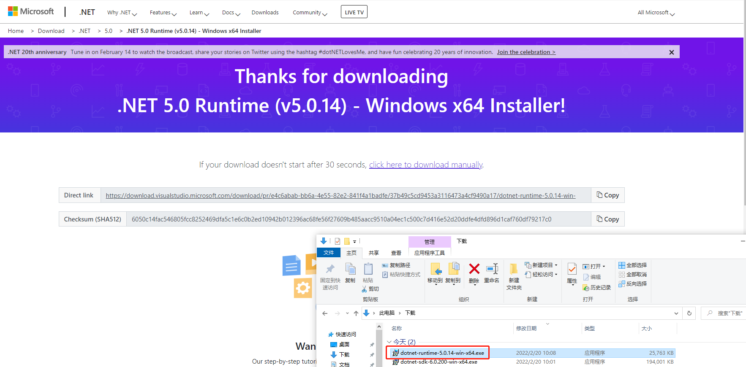Select dotnet-sdk-6.0.200-win-x64.exe file

coord(439,362)
